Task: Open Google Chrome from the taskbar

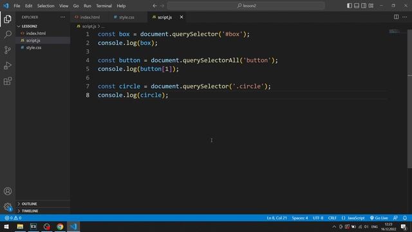Action: [60, 226]
